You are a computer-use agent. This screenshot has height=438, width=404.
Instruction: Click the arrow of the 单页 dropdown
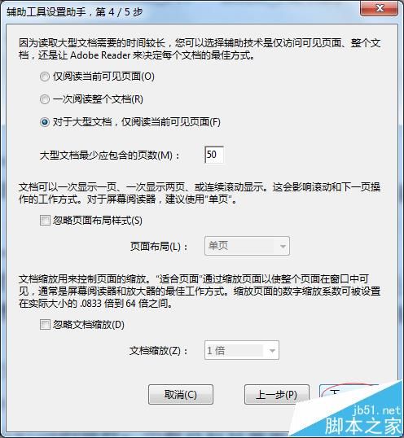tap(283, 247)
